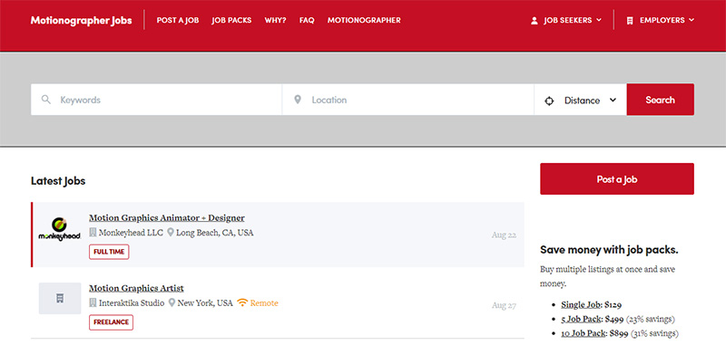Image resolution: width=726 pixels, height=345 pixels.
Task: Click the Motionographer Jobs logo
Action: (x=81, y=20)
